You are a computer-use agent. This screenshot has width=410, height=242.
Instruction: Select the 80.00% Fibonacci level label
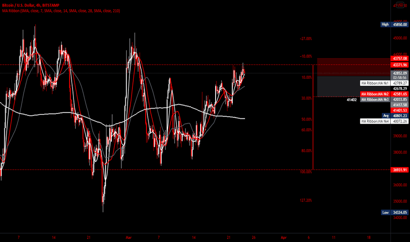pyautogui.click(x=307, y=150)
